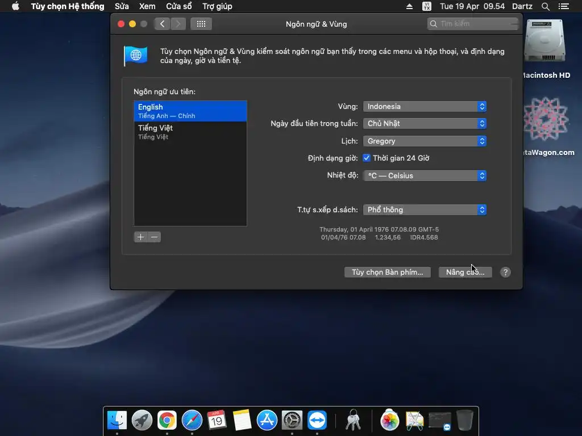Open Photos from the Dock
Viewport: 582px width, 436px height.
tap(389, 420)
